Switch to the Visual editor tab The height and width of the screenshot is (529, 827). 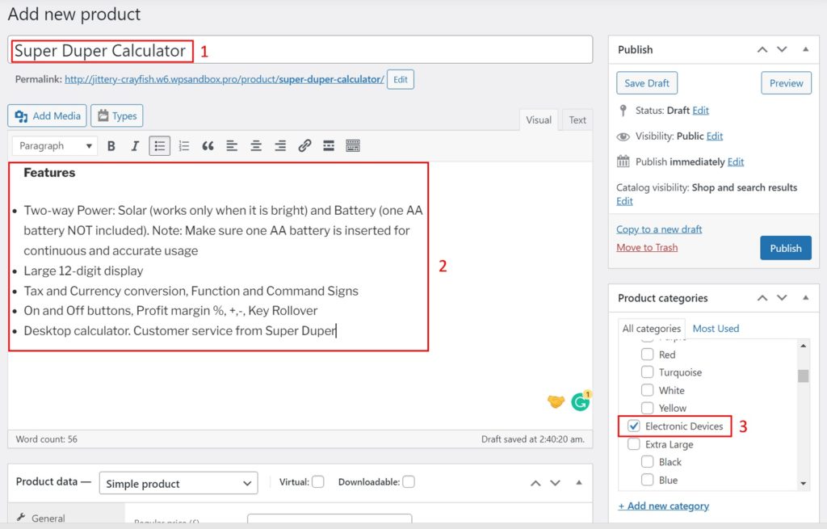539,120
